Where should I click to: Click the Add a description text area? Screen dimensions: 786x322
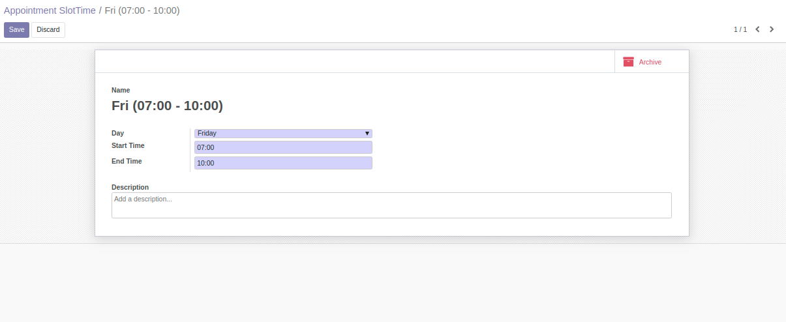click(391, 205)
